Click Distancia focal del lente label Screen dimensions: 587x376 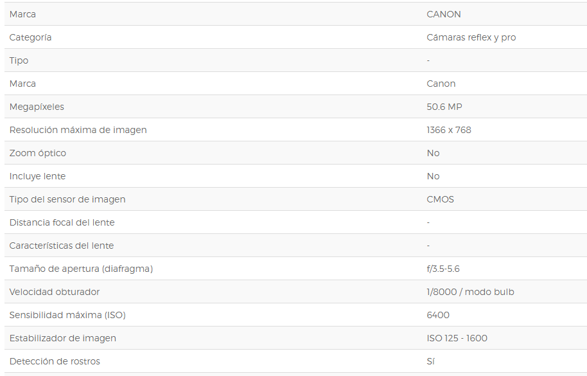[62, 222]
